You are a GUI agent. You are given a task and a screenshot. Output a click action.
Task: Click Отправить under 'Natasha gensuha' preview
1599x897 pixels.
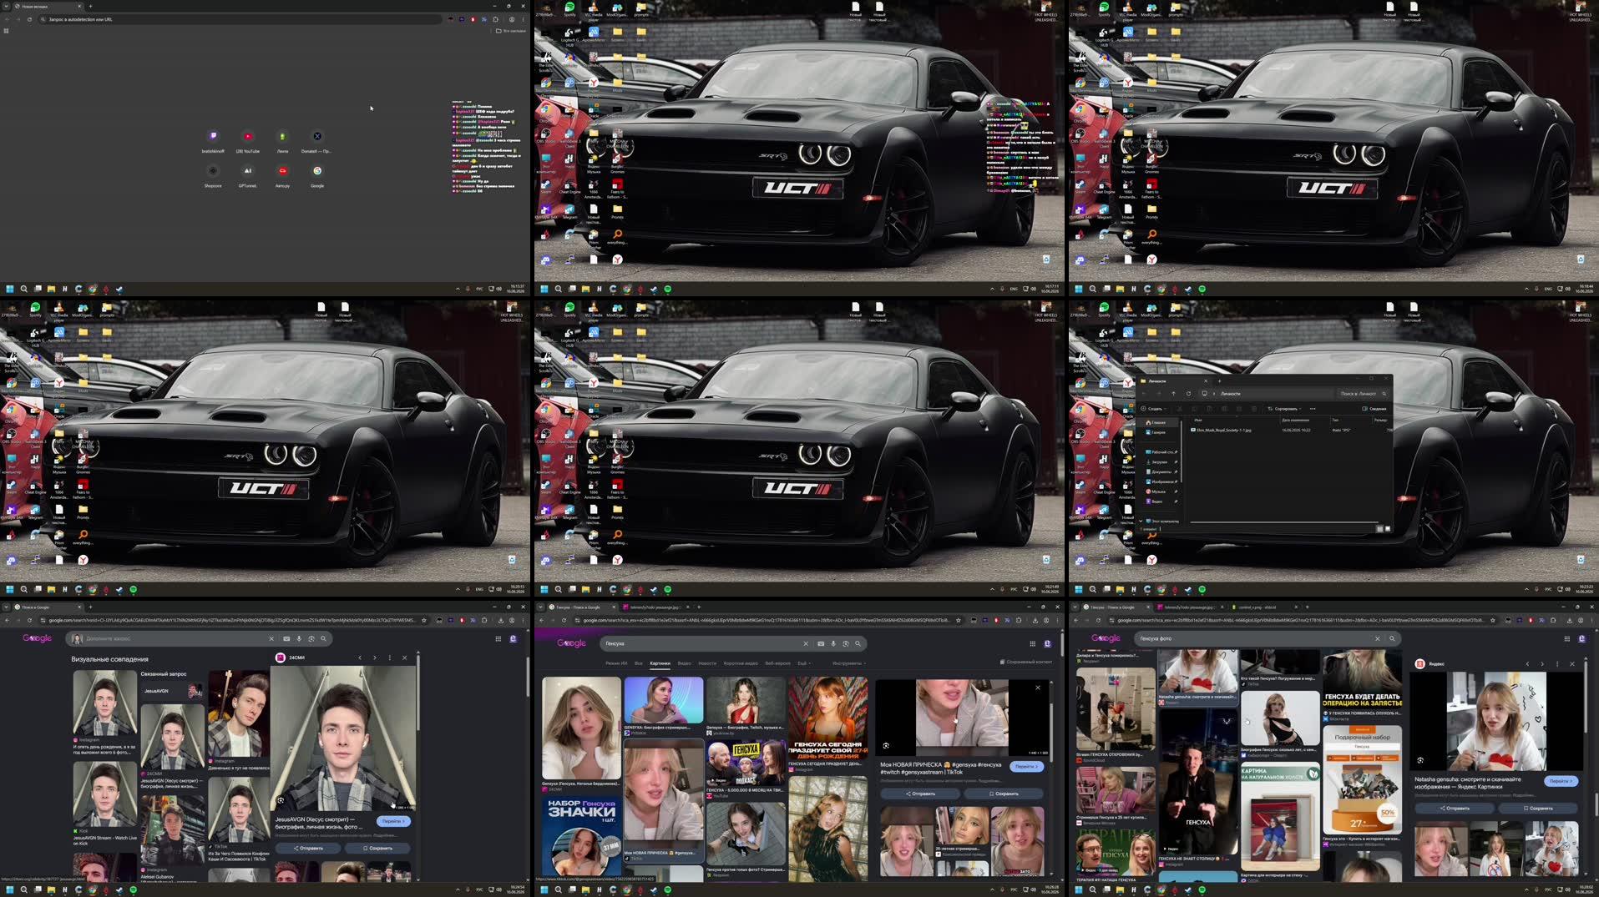tap(1455, 808)
